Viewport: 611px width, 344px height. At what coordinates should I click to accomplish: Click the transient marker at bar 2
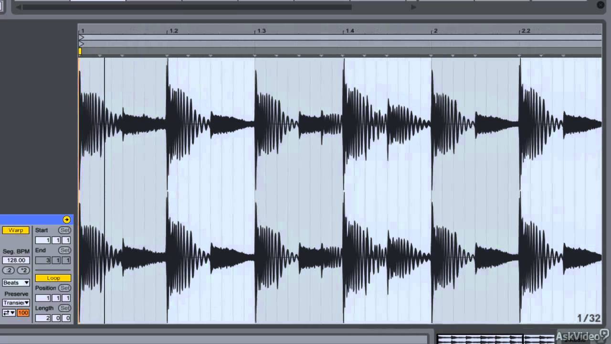[432, 56]
